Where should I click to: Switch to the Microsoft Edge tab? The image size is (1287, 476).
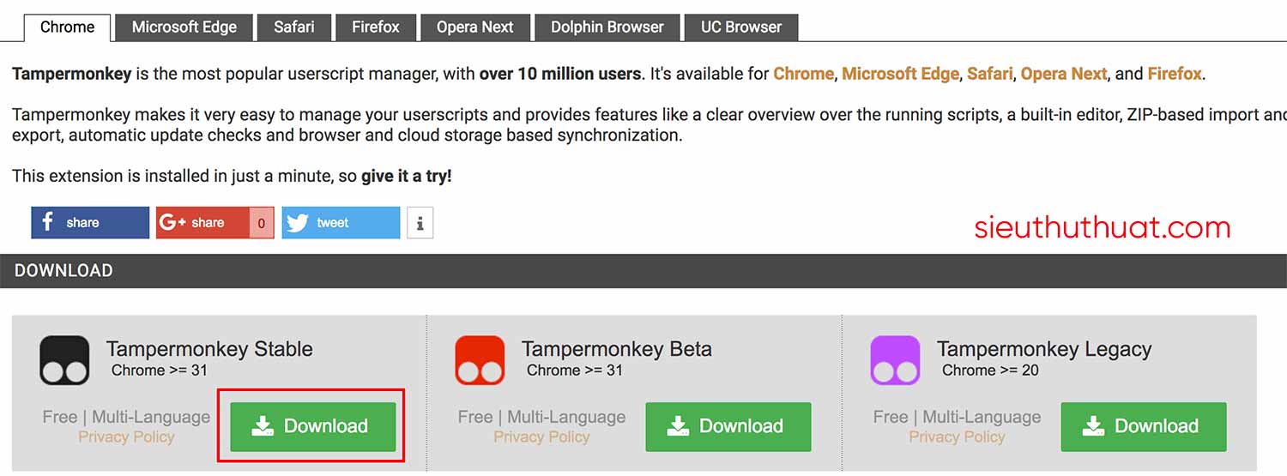184,27
